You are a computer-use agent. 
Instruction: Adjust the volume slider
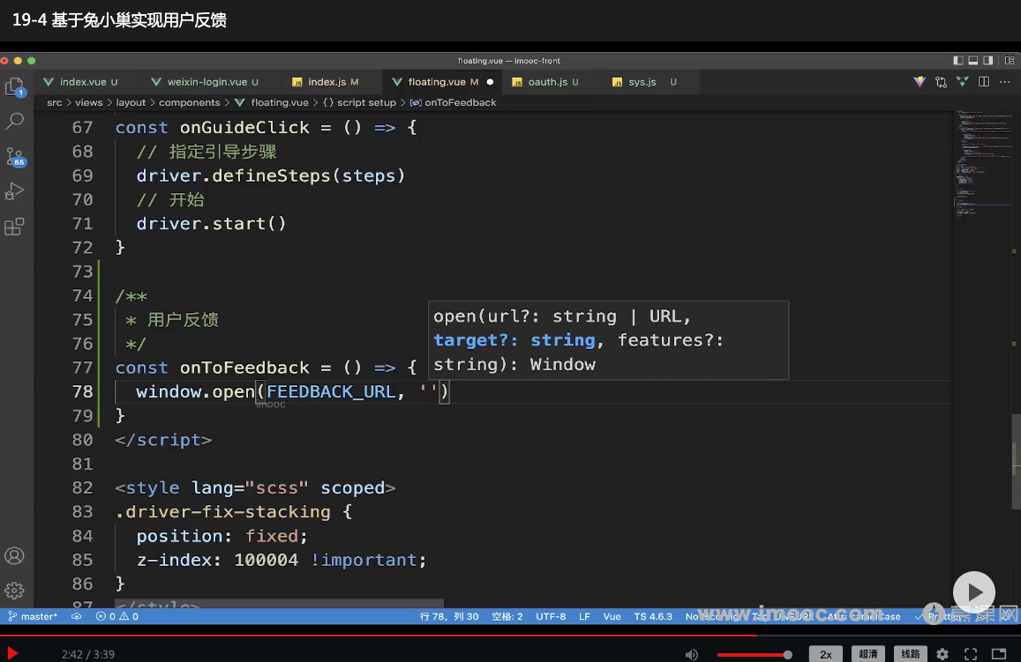[x=754, y=654]
